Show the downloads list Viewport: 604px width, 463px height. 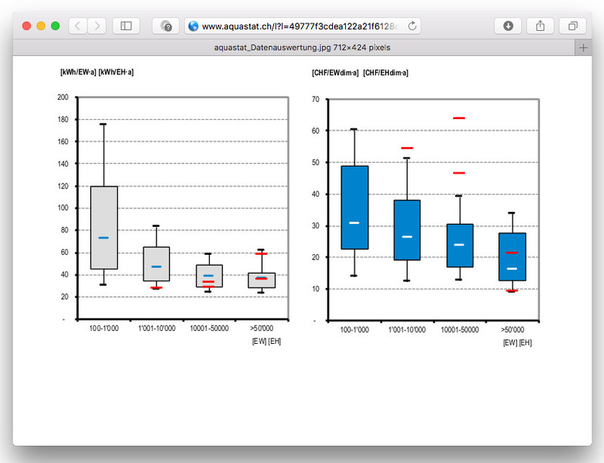[x=508, y=26]
